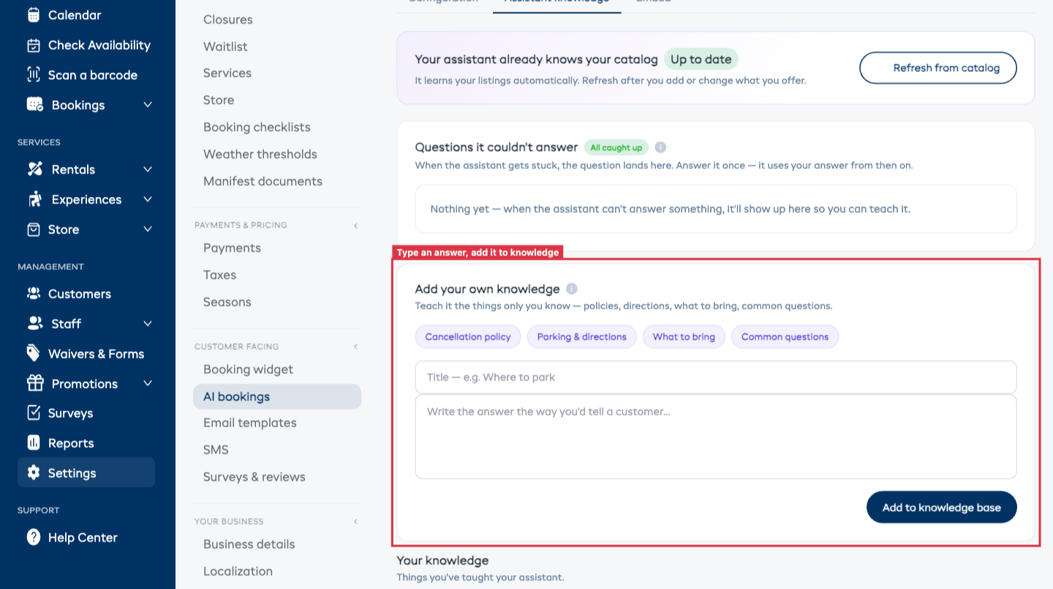Expand the Experiences submenu chevron
Screen dimensions: 1053x589
(x=148, y=199)
